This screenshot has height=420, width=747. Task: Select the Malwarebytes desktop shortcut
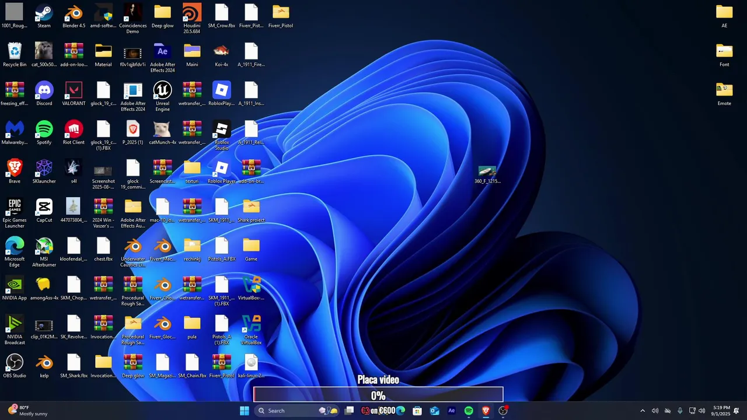pyautogui.click(x=15, y=133)
